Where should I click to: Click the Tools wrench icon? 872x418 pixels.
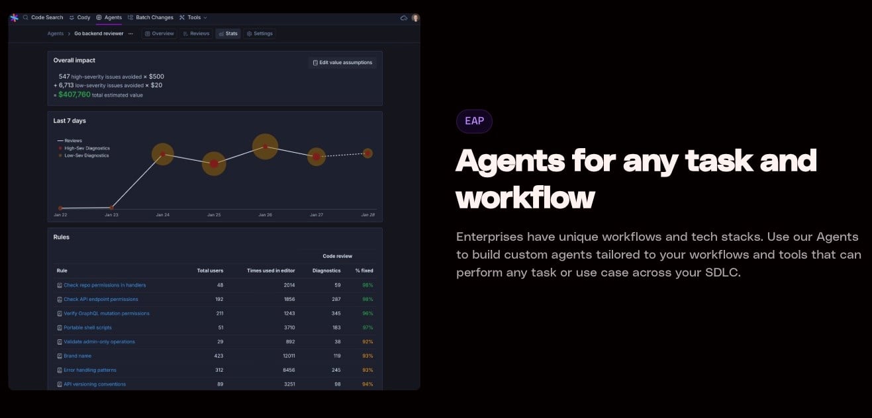click(182, 17)
